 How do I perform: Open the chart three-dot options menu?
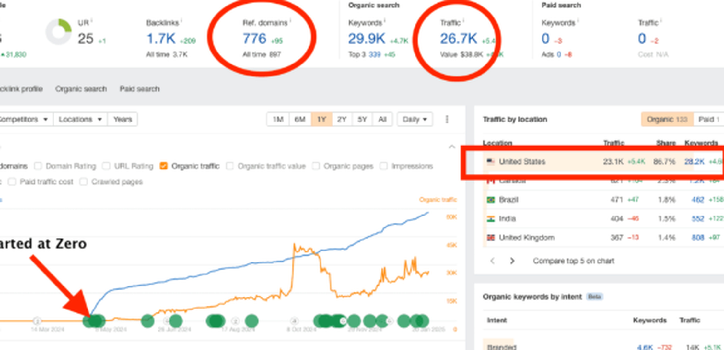[447, 120]
